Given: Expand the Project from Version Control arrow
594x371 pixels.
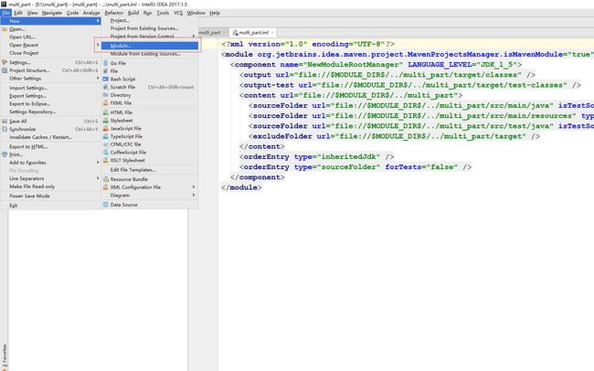Looking at the screenshot, I should click(x=194, y=37).
